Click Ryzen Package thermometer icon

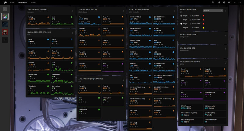point(48,17)
